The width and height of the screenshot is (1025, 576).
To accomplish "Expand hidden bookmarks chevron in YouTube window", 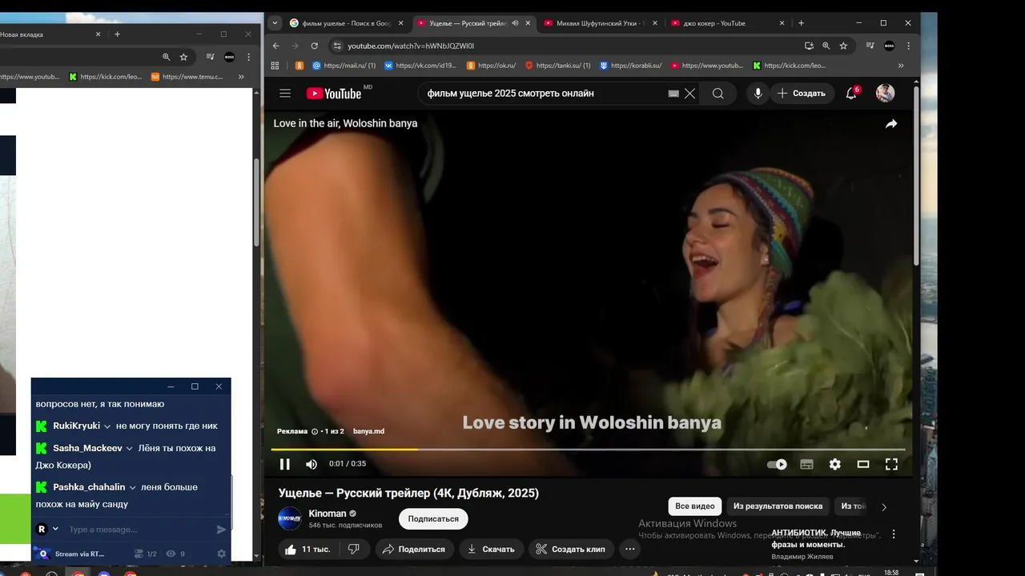I will [x=901, y=66].
